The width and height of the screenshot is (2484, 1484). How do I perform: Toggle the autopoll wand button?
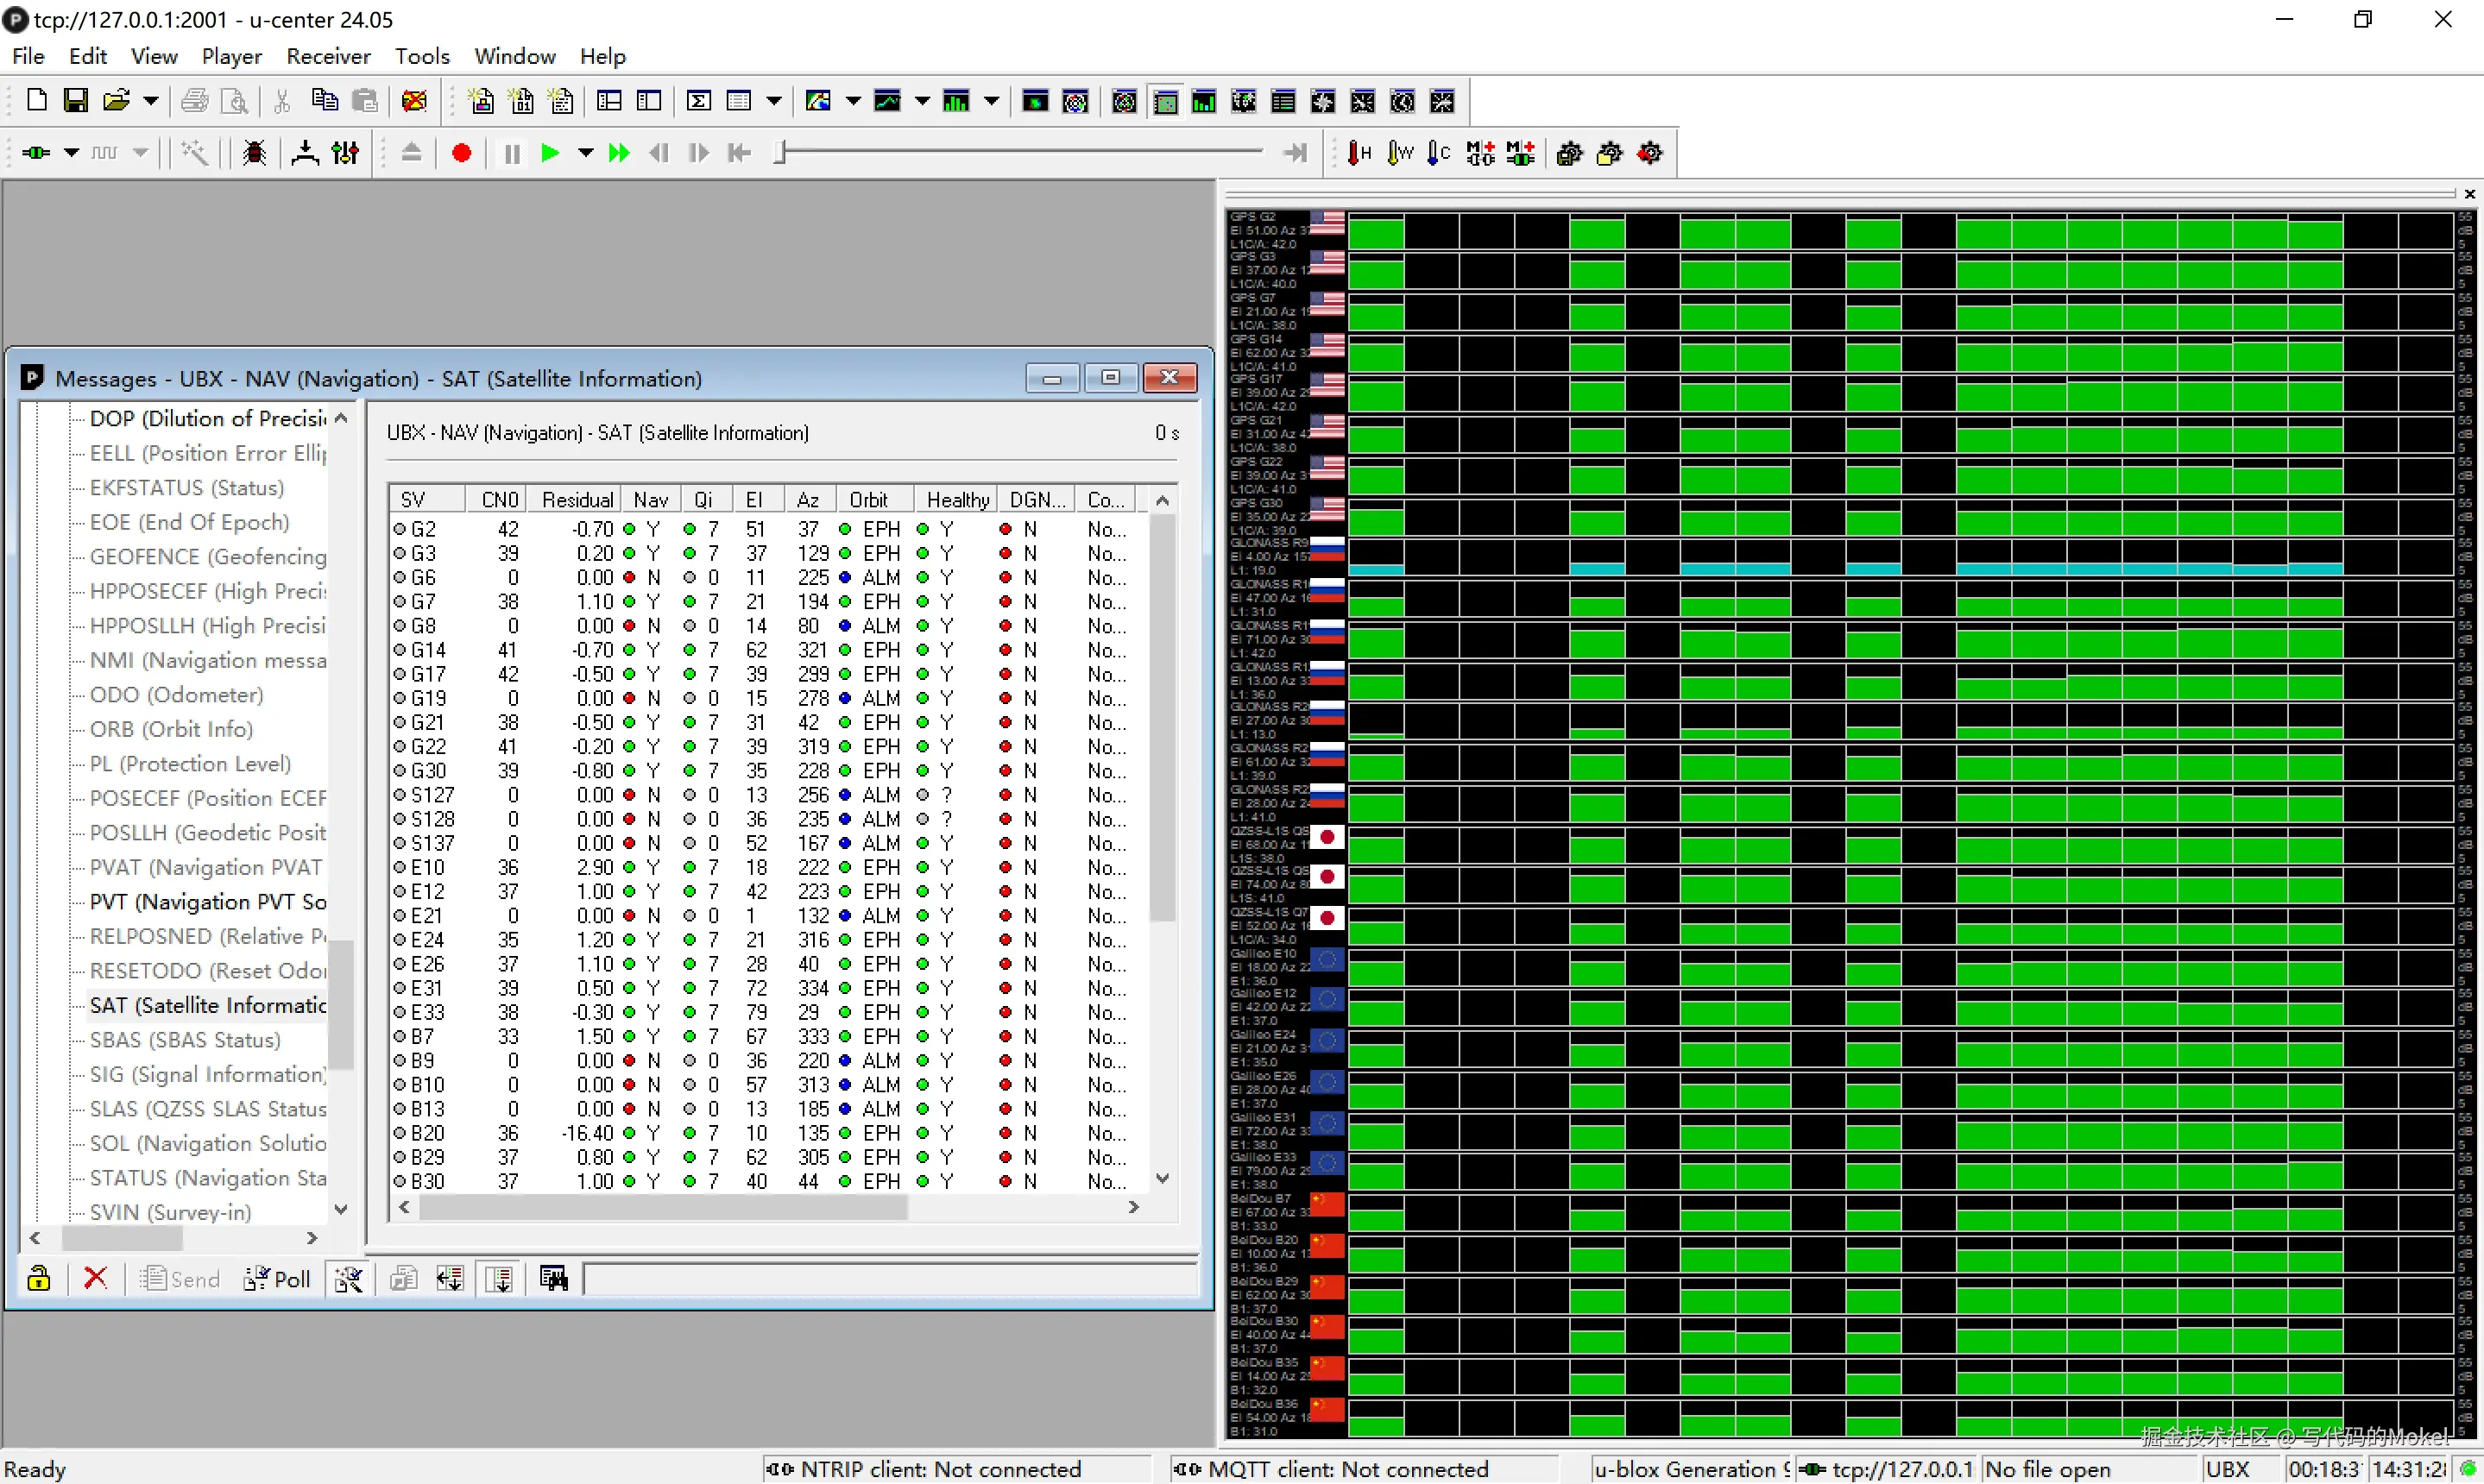[348, 1278]
